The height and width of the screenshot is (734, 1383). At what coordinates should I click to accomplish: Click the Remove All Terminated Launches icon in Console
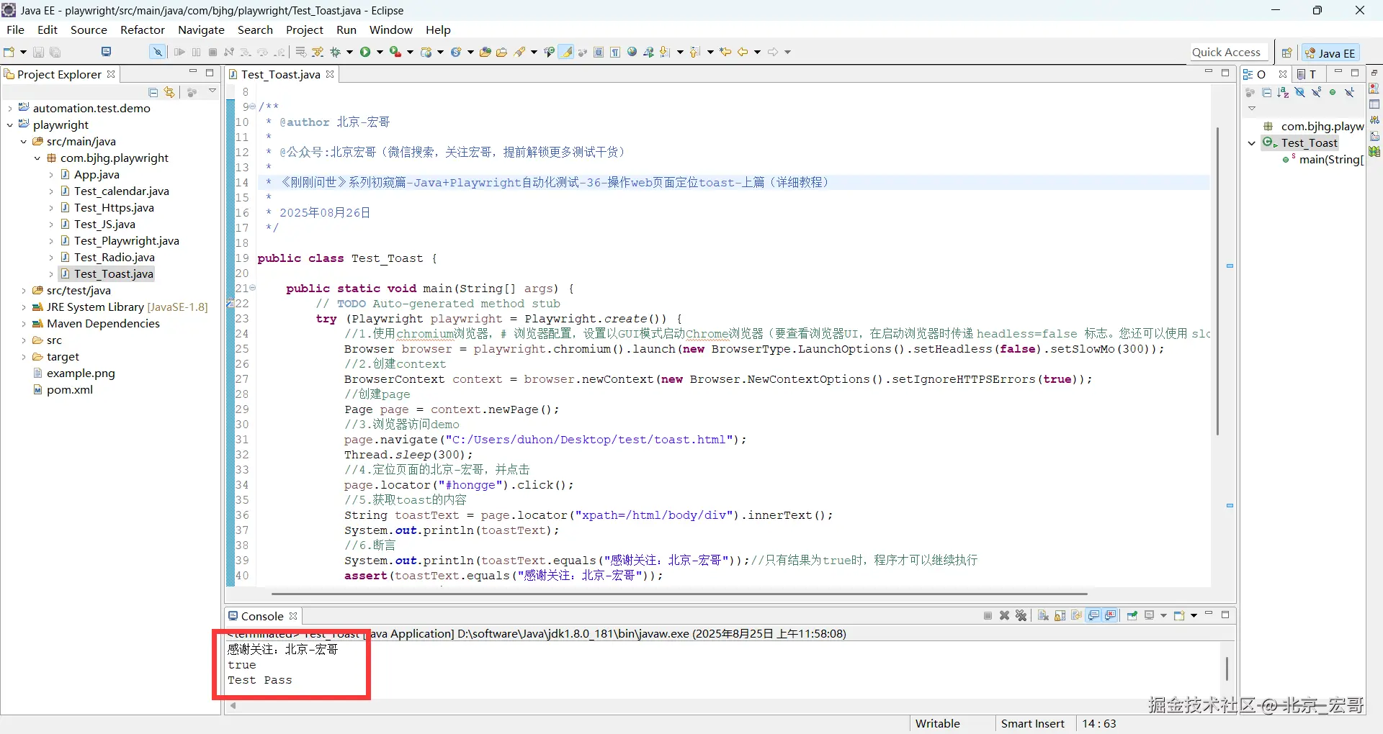coord(1021,616)
